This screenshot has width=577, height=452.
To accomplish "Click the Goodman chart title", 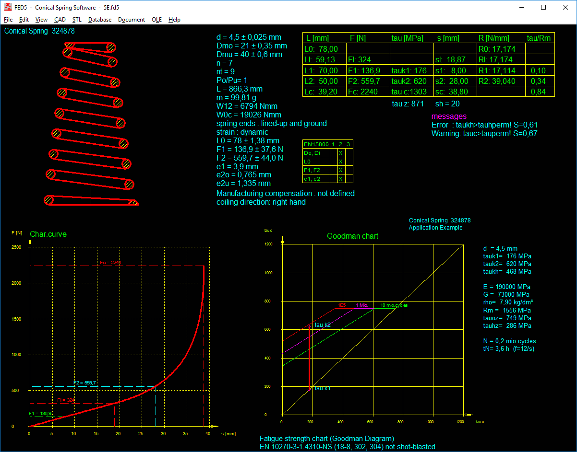I will click(x=352, y=236).
